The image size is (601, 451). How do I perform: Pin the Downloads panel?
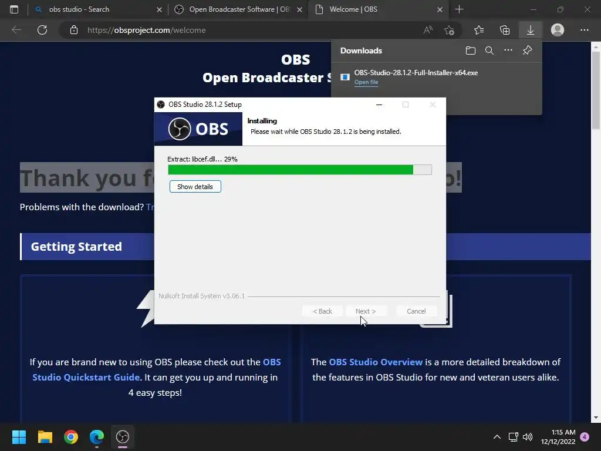coord(528,51)
